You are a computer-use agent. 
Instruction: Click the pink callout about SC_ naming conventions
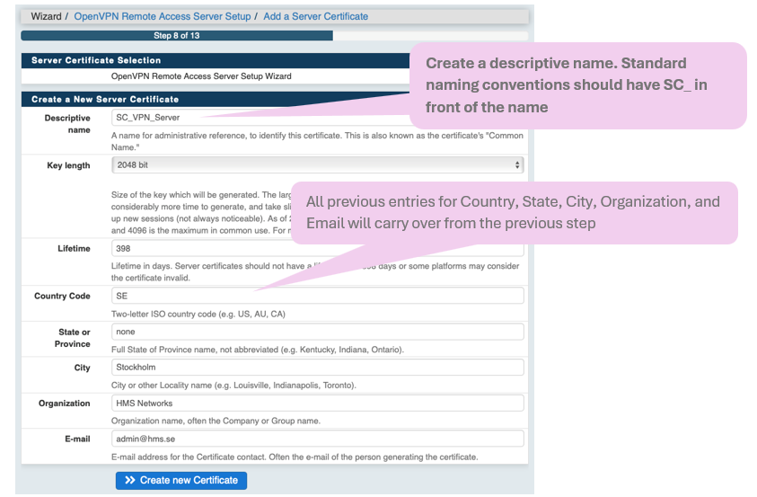(x=577, y=85)
